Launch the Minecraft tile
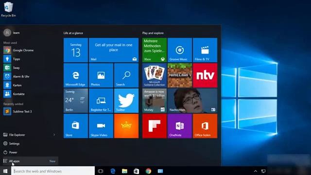The image size is (311, 175). coord(180,75)
